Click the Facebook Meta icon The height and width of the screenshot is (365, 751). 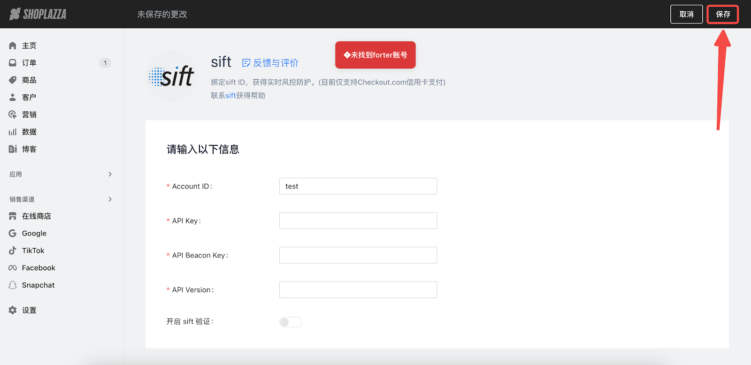(13, 268)
